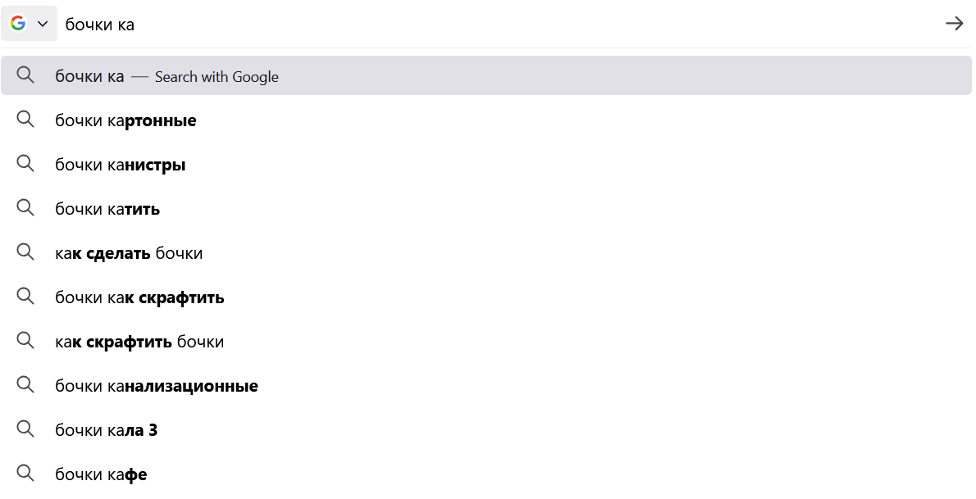
Task: Expand the search engine dropdown chevron
Action: (43, 24)
